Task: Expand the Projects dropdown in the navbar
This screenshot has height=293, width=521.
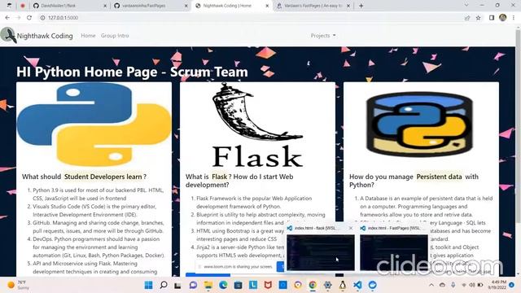Action: point(323,36)
